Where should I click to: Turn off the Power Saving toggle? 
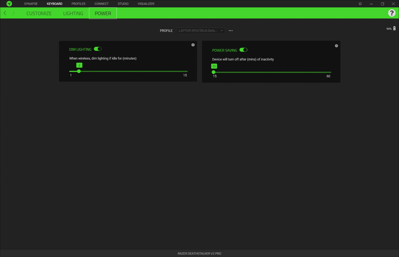click(243, 50)
